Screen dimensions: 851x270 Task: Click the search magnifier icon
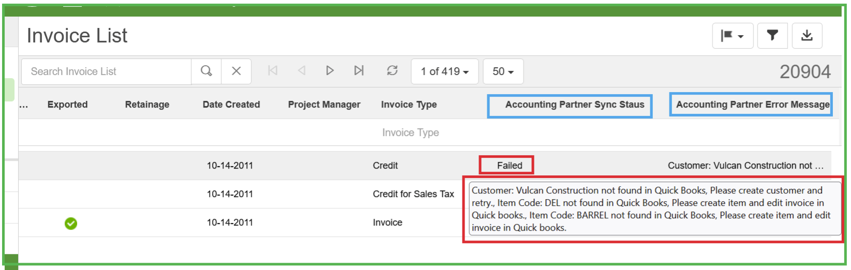point(206,71)
